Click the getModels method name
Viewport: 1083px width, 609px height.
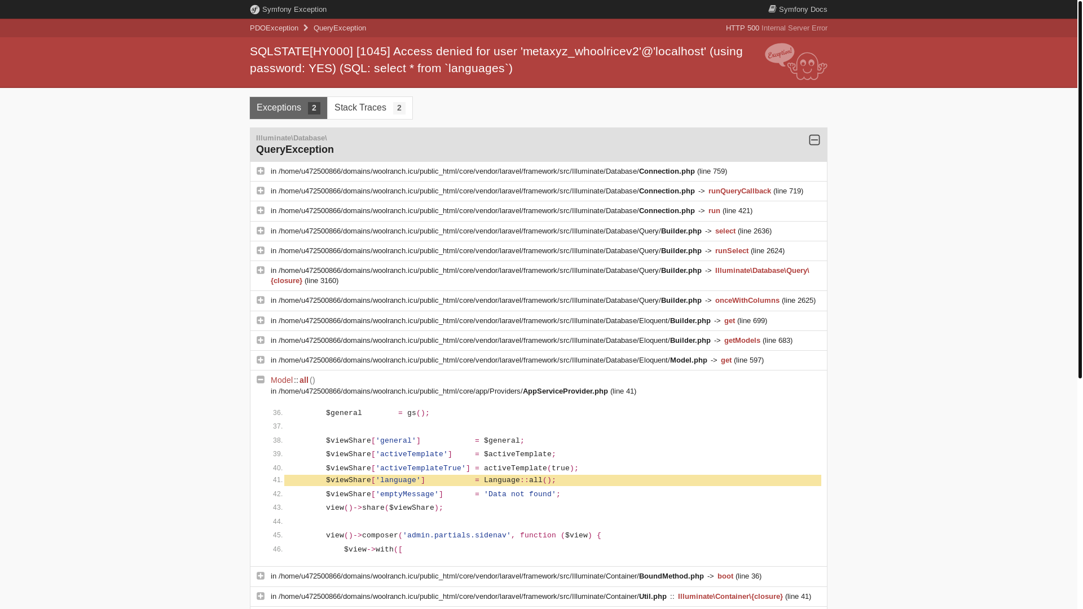[742, 340]
